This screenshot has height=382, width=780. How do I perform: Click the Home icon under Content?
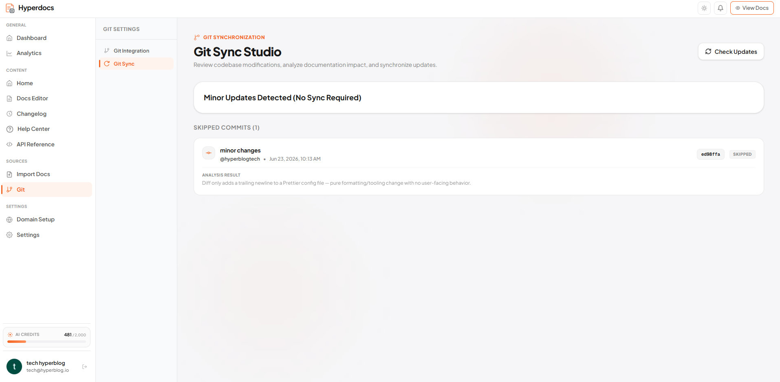click(x=9, y=83)
